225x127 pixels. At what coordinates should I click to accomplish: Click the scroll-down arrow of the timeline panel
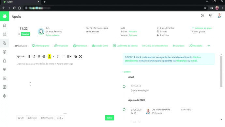[221, 119]
